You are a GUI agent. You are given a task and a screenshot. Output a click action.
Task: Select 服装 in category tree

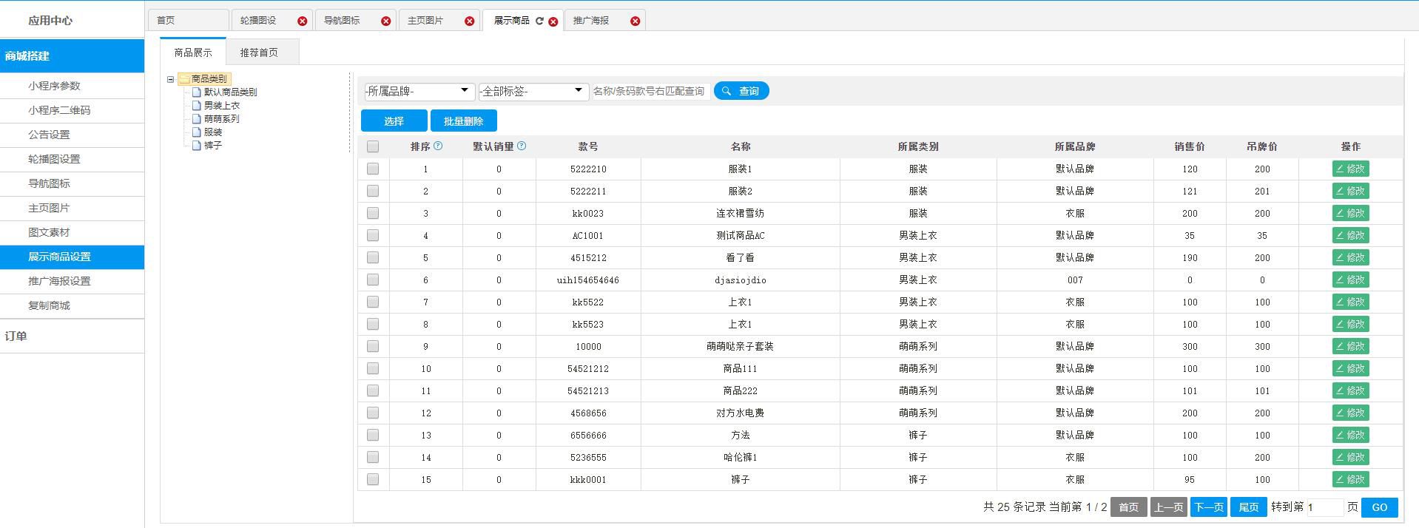212,132
